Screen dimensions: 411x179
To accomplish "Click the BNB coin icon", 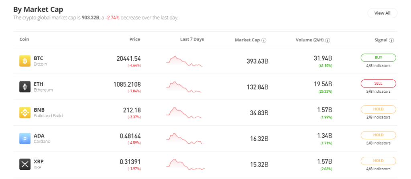I will pyautogui.click(x=25, y=113).
